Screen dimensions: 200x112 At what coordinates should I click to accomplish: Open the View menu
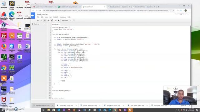46,17
